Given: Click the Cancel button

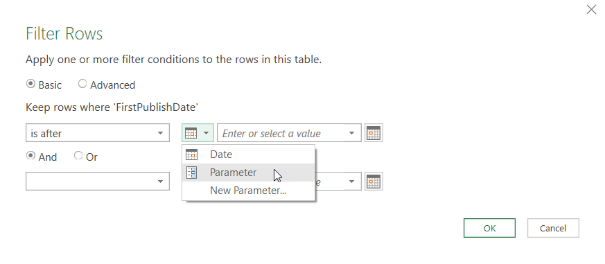Looking at the screenshot, I should (553, 228).
